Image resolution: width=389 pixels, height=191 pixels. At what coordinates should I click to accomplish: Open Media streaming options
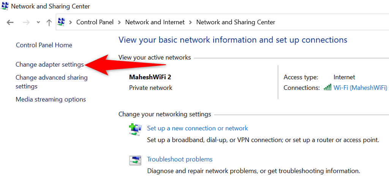click(51, 99)
